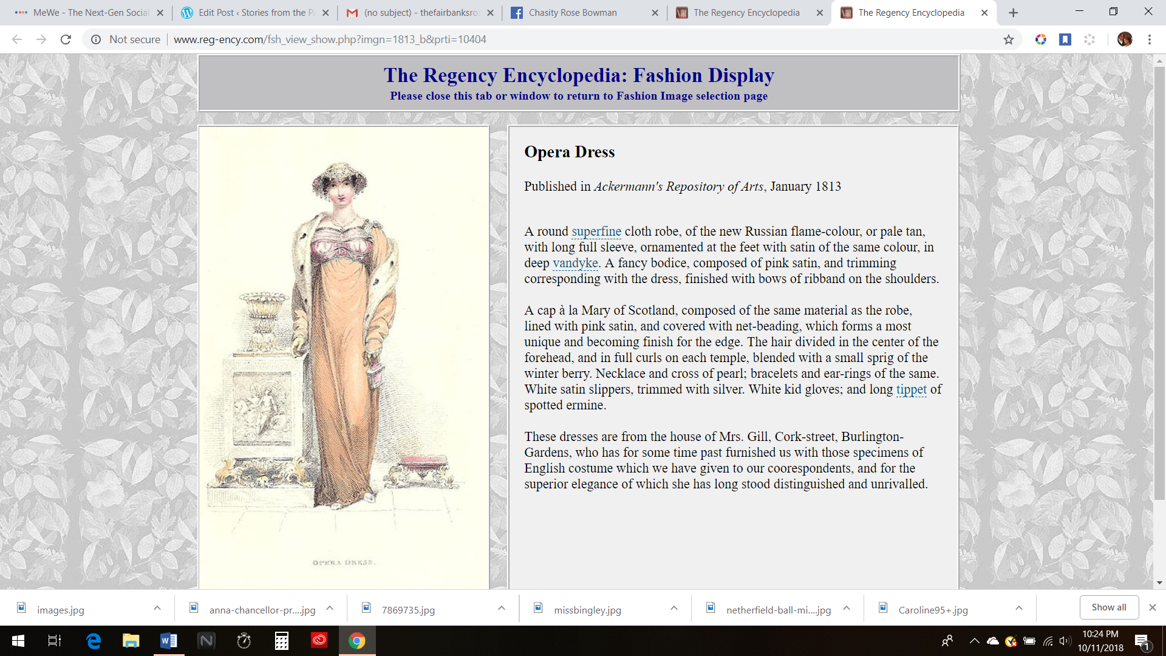This screenshot has height=656, width=1166.
Task: Open a new browser tab
Action: pos(1013,13)
